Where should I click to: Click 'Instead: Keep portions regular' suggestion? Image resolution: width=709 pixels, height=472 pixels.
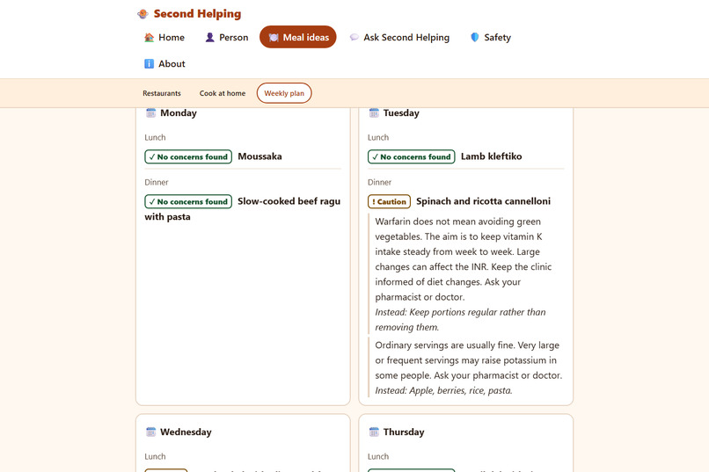pyautogui.click(x=460, y=319)
